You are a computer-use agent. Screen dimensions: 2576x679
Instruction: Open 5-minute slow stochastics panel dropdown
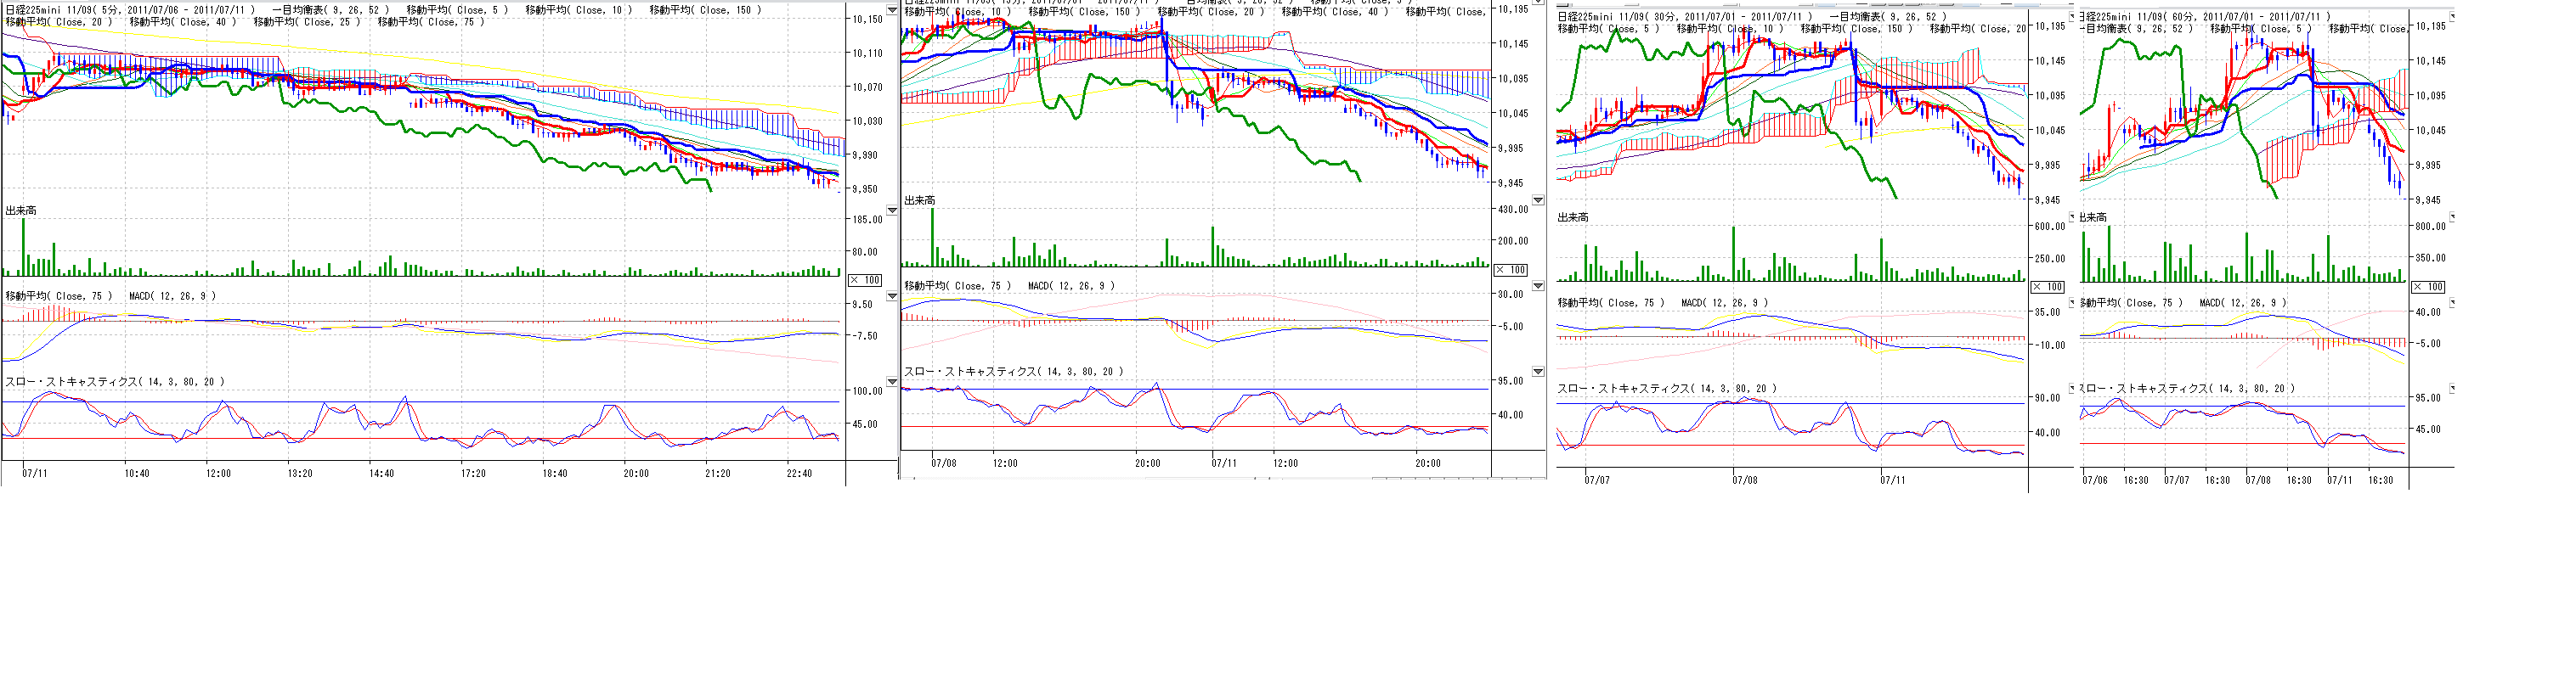892,381
